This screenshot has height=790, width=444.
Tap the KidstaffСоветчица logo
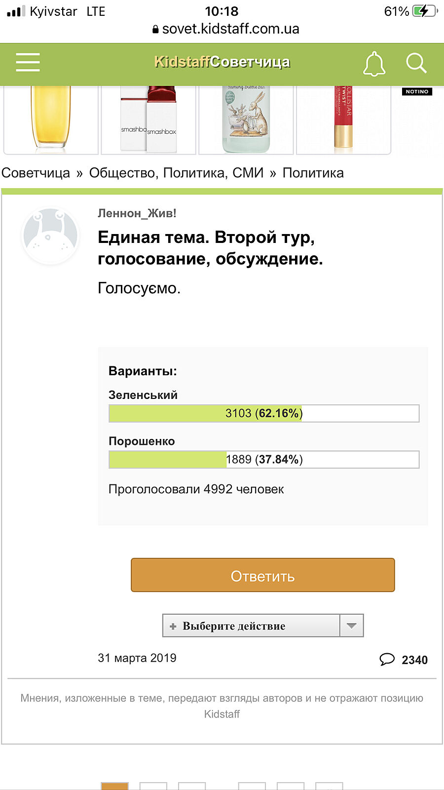pos(222,62)
